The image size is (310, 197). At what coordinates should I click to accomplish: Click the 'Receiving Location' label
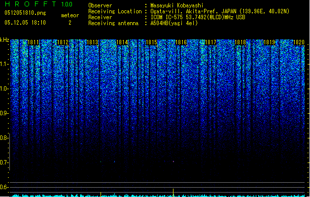click(x=115, y=11)
